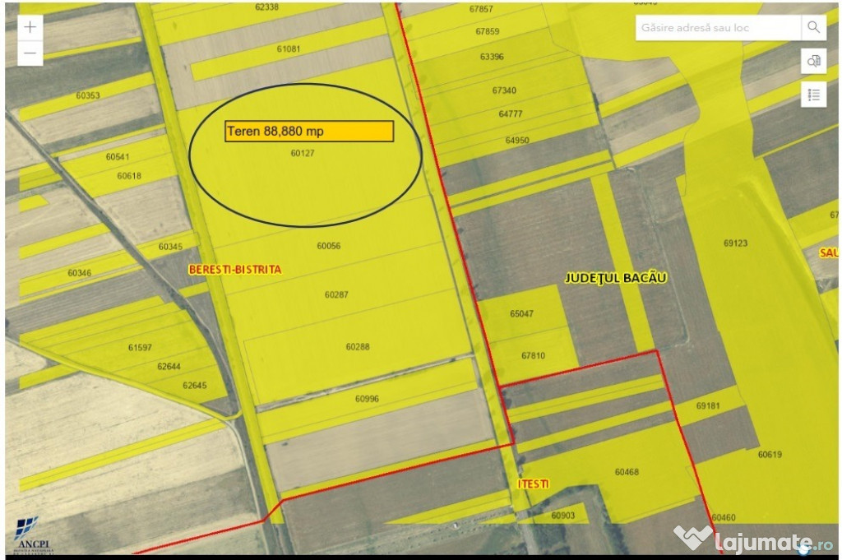Click parcel 60468 near ITESTI
The image size is (842, 560).
[x=627, y=472]
